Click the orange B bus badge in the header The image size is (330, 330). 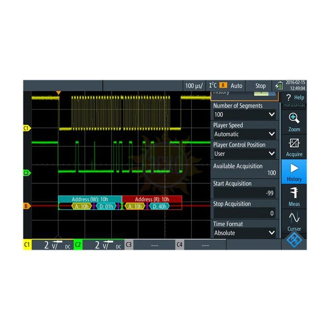click(223, 85)
